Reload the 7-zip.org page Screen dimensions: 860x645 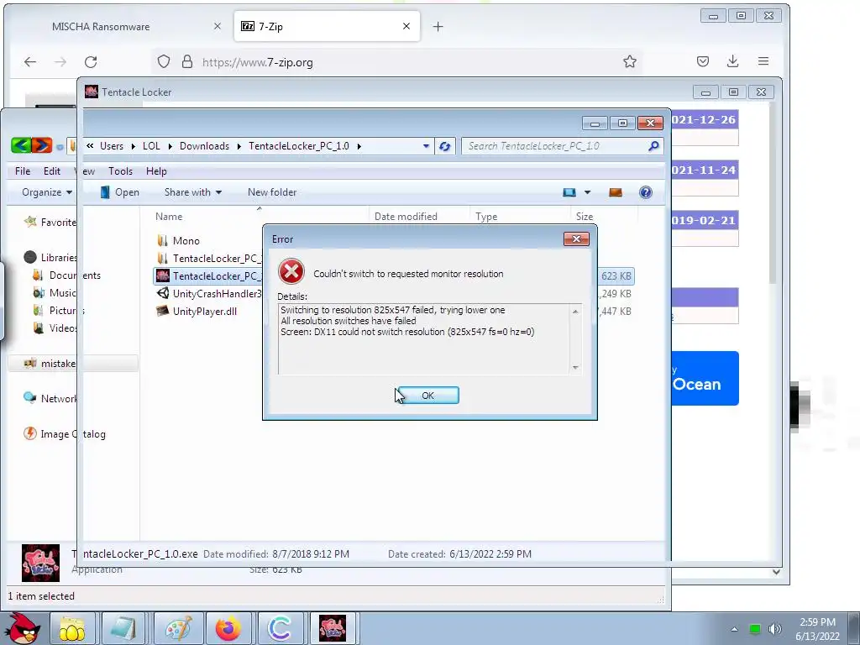pyautogui.click(x=91, y=62)
